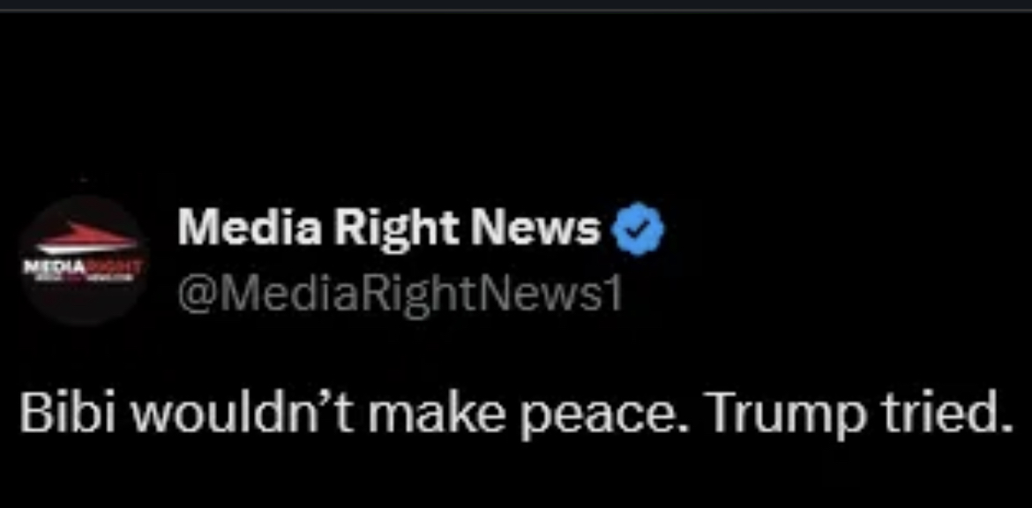Click the word "Trump" in the tweet
The height and width of the screenshot is (508, 1032).
point(780,415)
